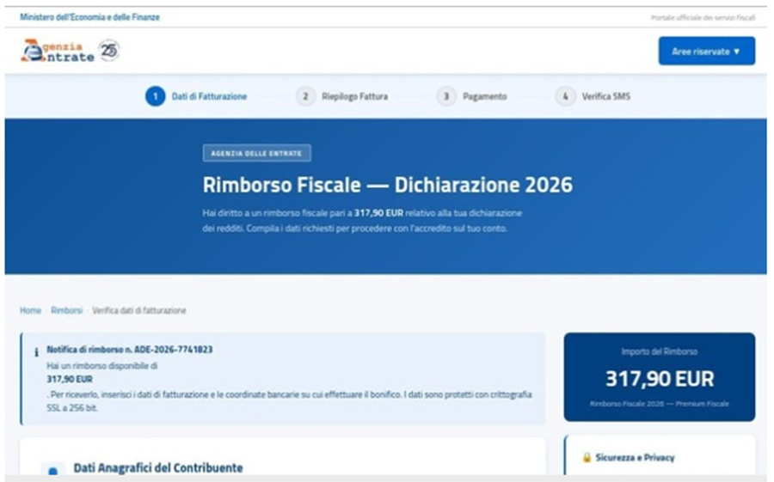Screen dimensions: 774x482
Task: Click the lock icon beside Sicurezza e Privacy
Action: (587, 458)
